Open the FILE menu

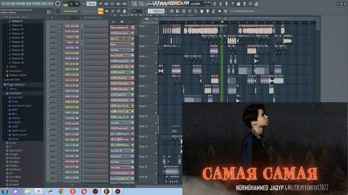click(3, 4)
